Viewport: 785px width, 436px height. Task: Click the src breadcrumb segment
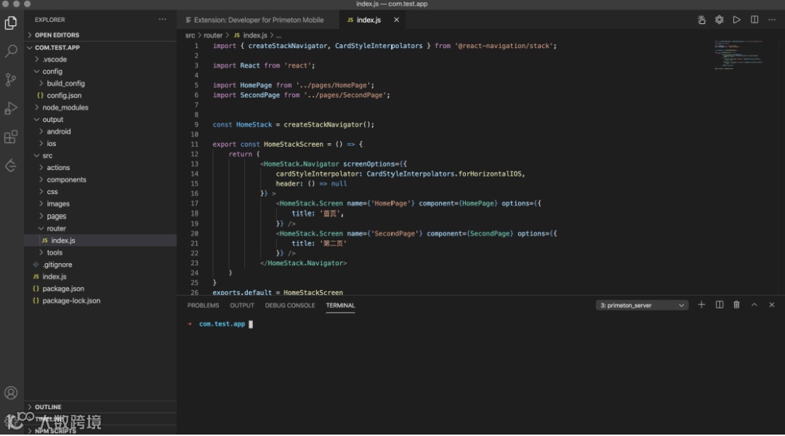point(190,36)
